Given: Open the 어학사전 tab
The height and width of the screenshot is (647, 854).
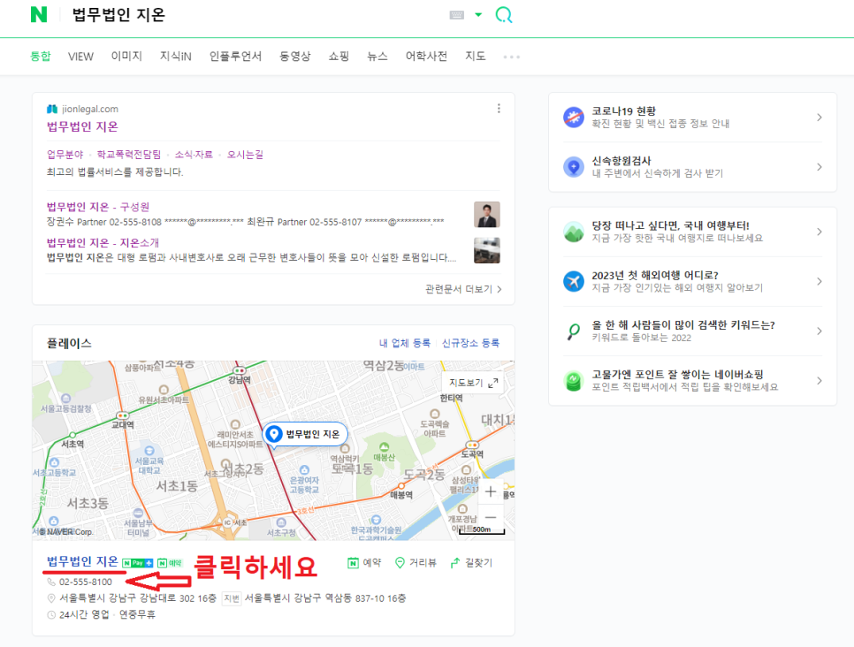Looking at the screenshot, I should tap(426, 56).
